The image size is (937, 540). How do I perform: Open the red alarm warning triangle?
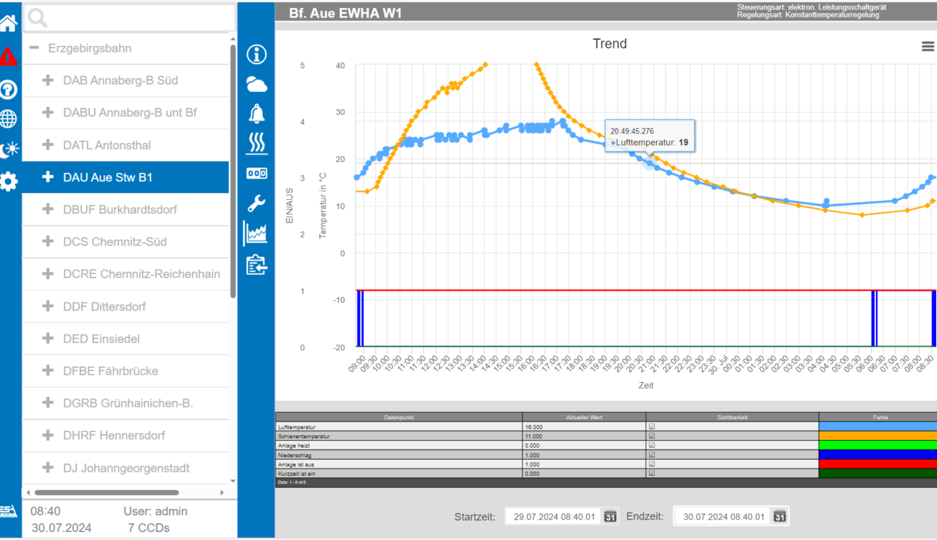tap(9, 56)
